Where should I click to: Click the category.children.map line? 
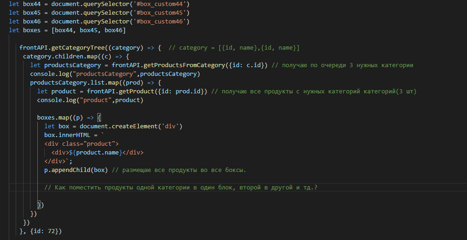76,57
